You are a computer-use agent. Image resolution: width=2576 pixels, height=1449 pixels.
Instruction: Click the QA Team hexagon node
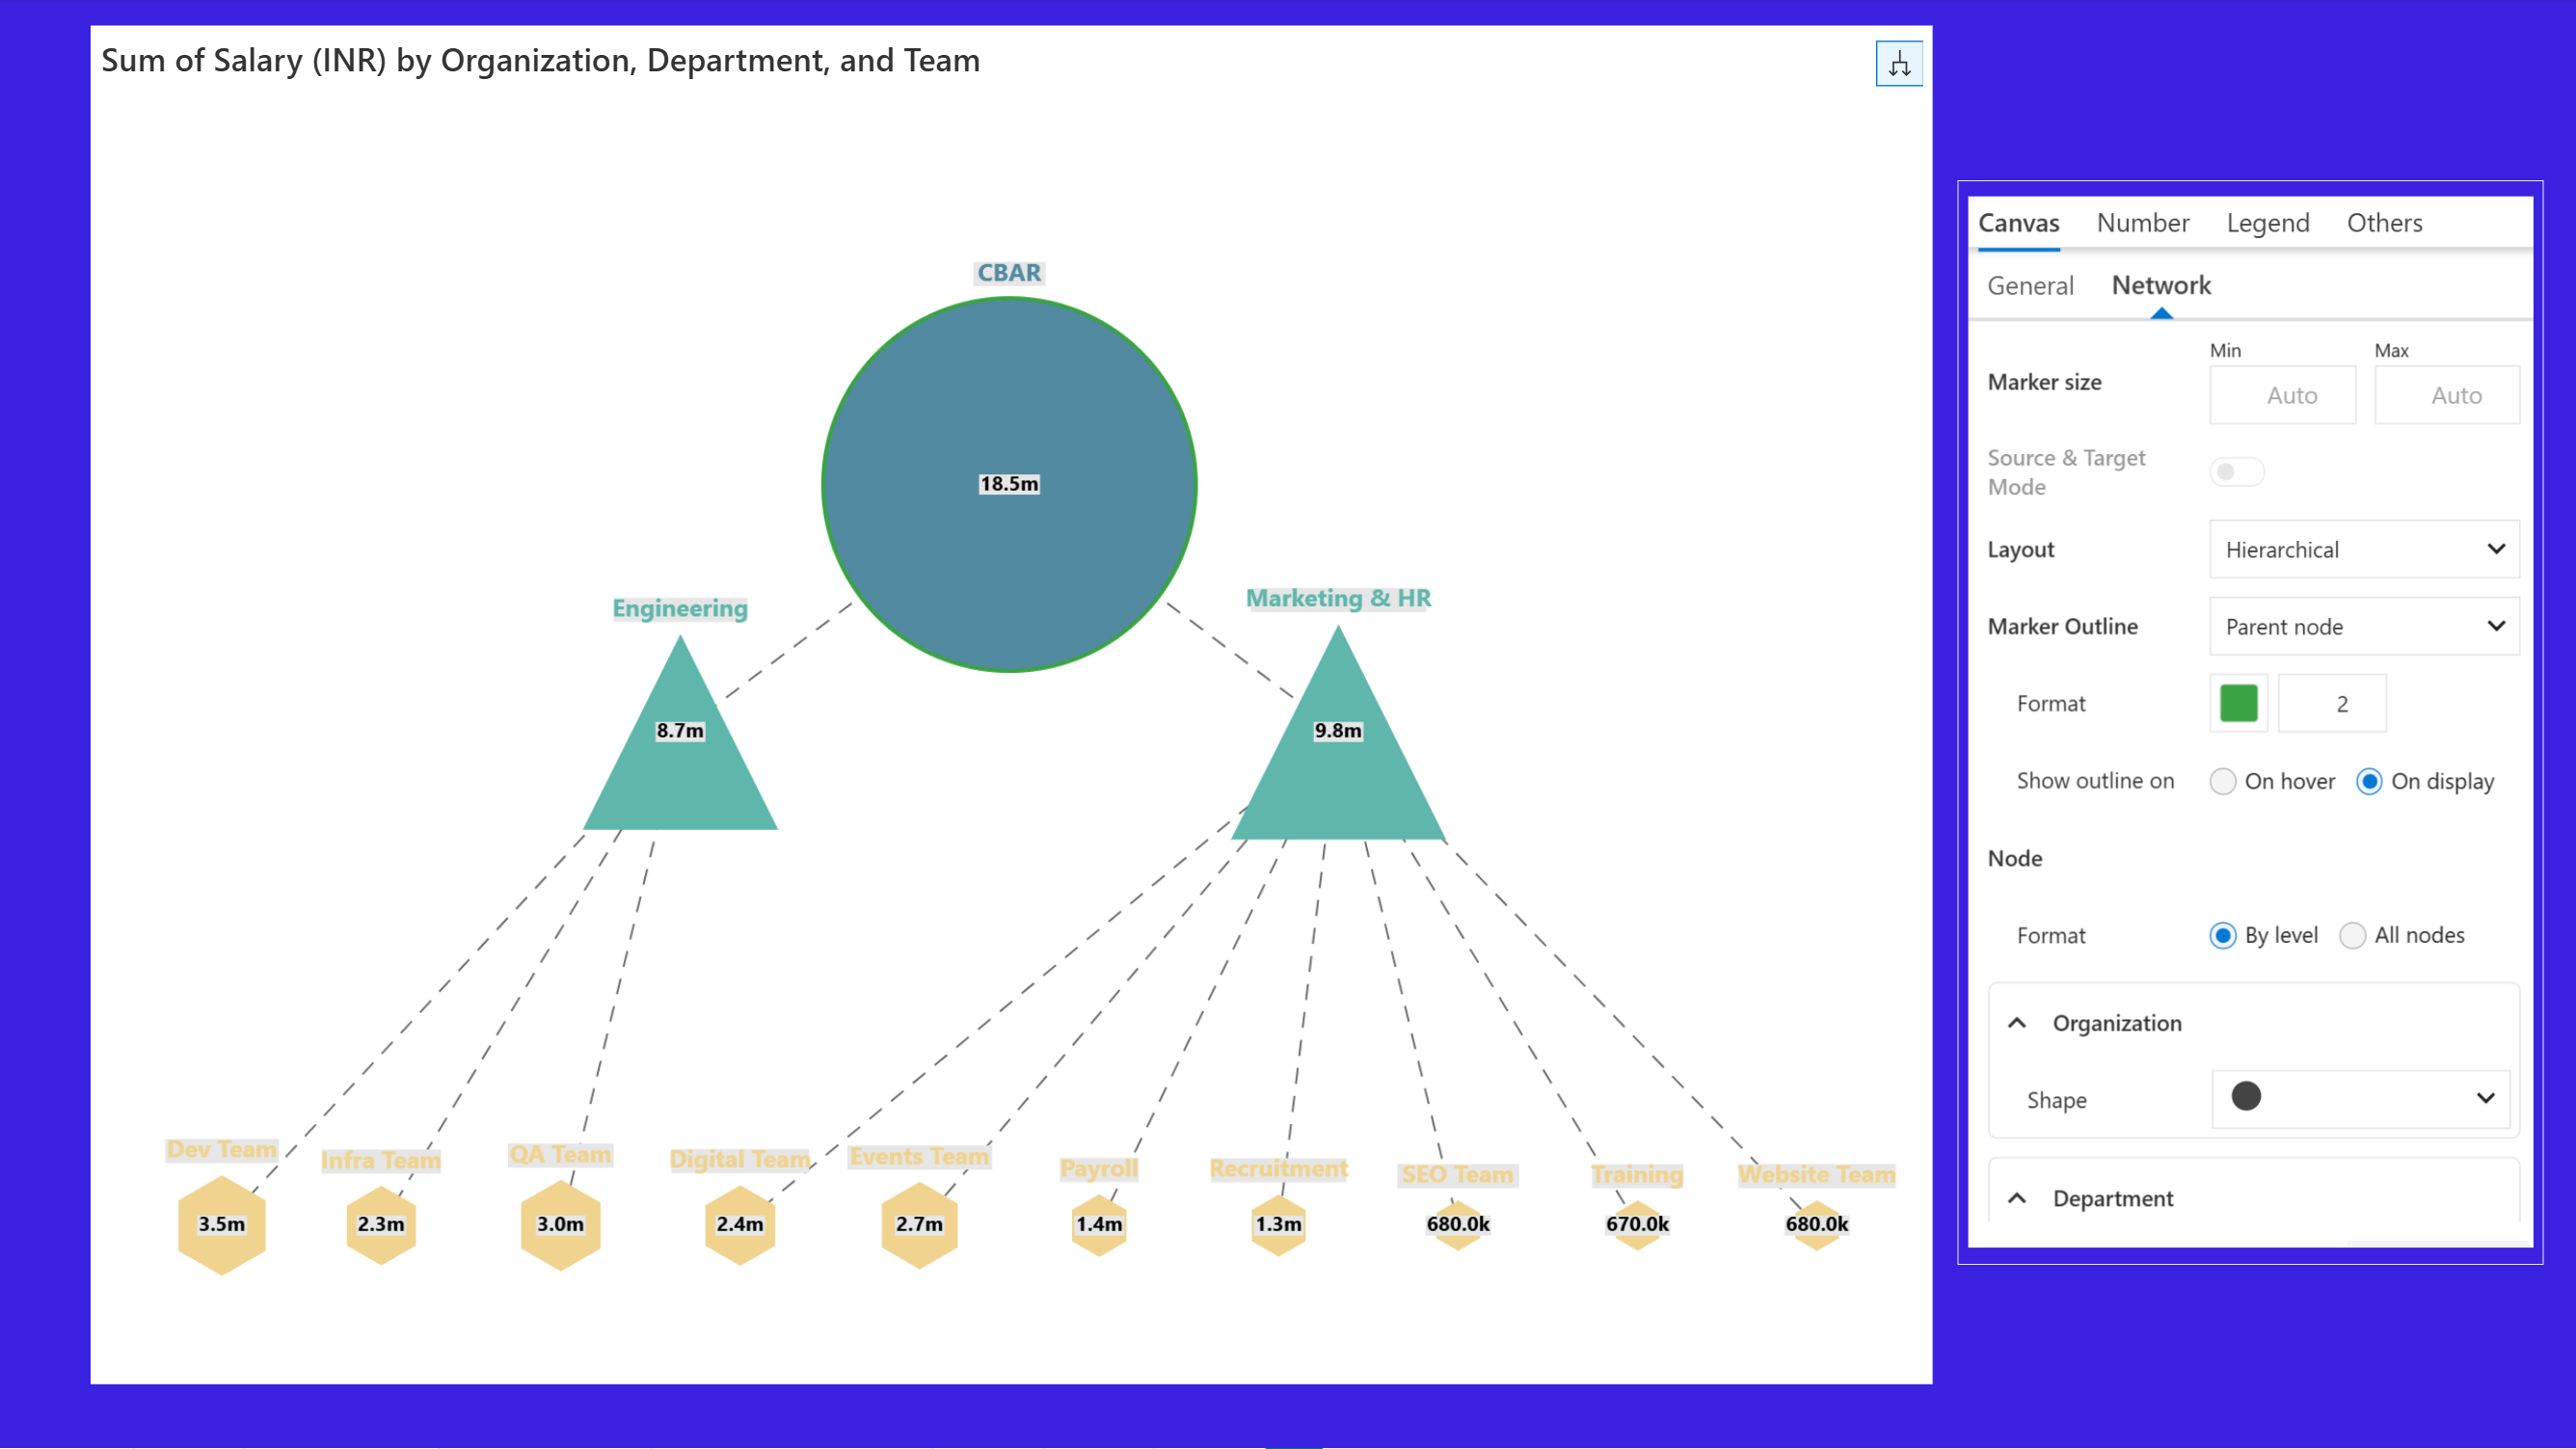(560, 1224)
